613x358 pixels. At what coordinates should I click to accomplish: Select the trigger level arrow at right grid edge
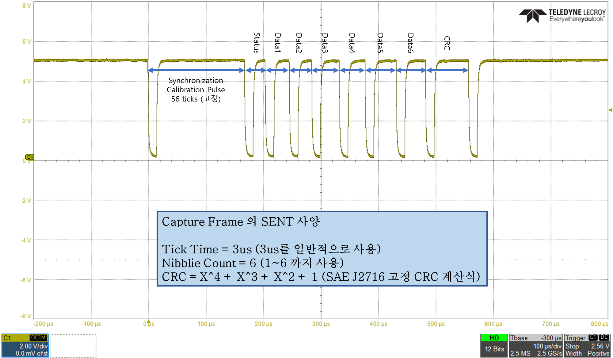click(x=610, y=110)
